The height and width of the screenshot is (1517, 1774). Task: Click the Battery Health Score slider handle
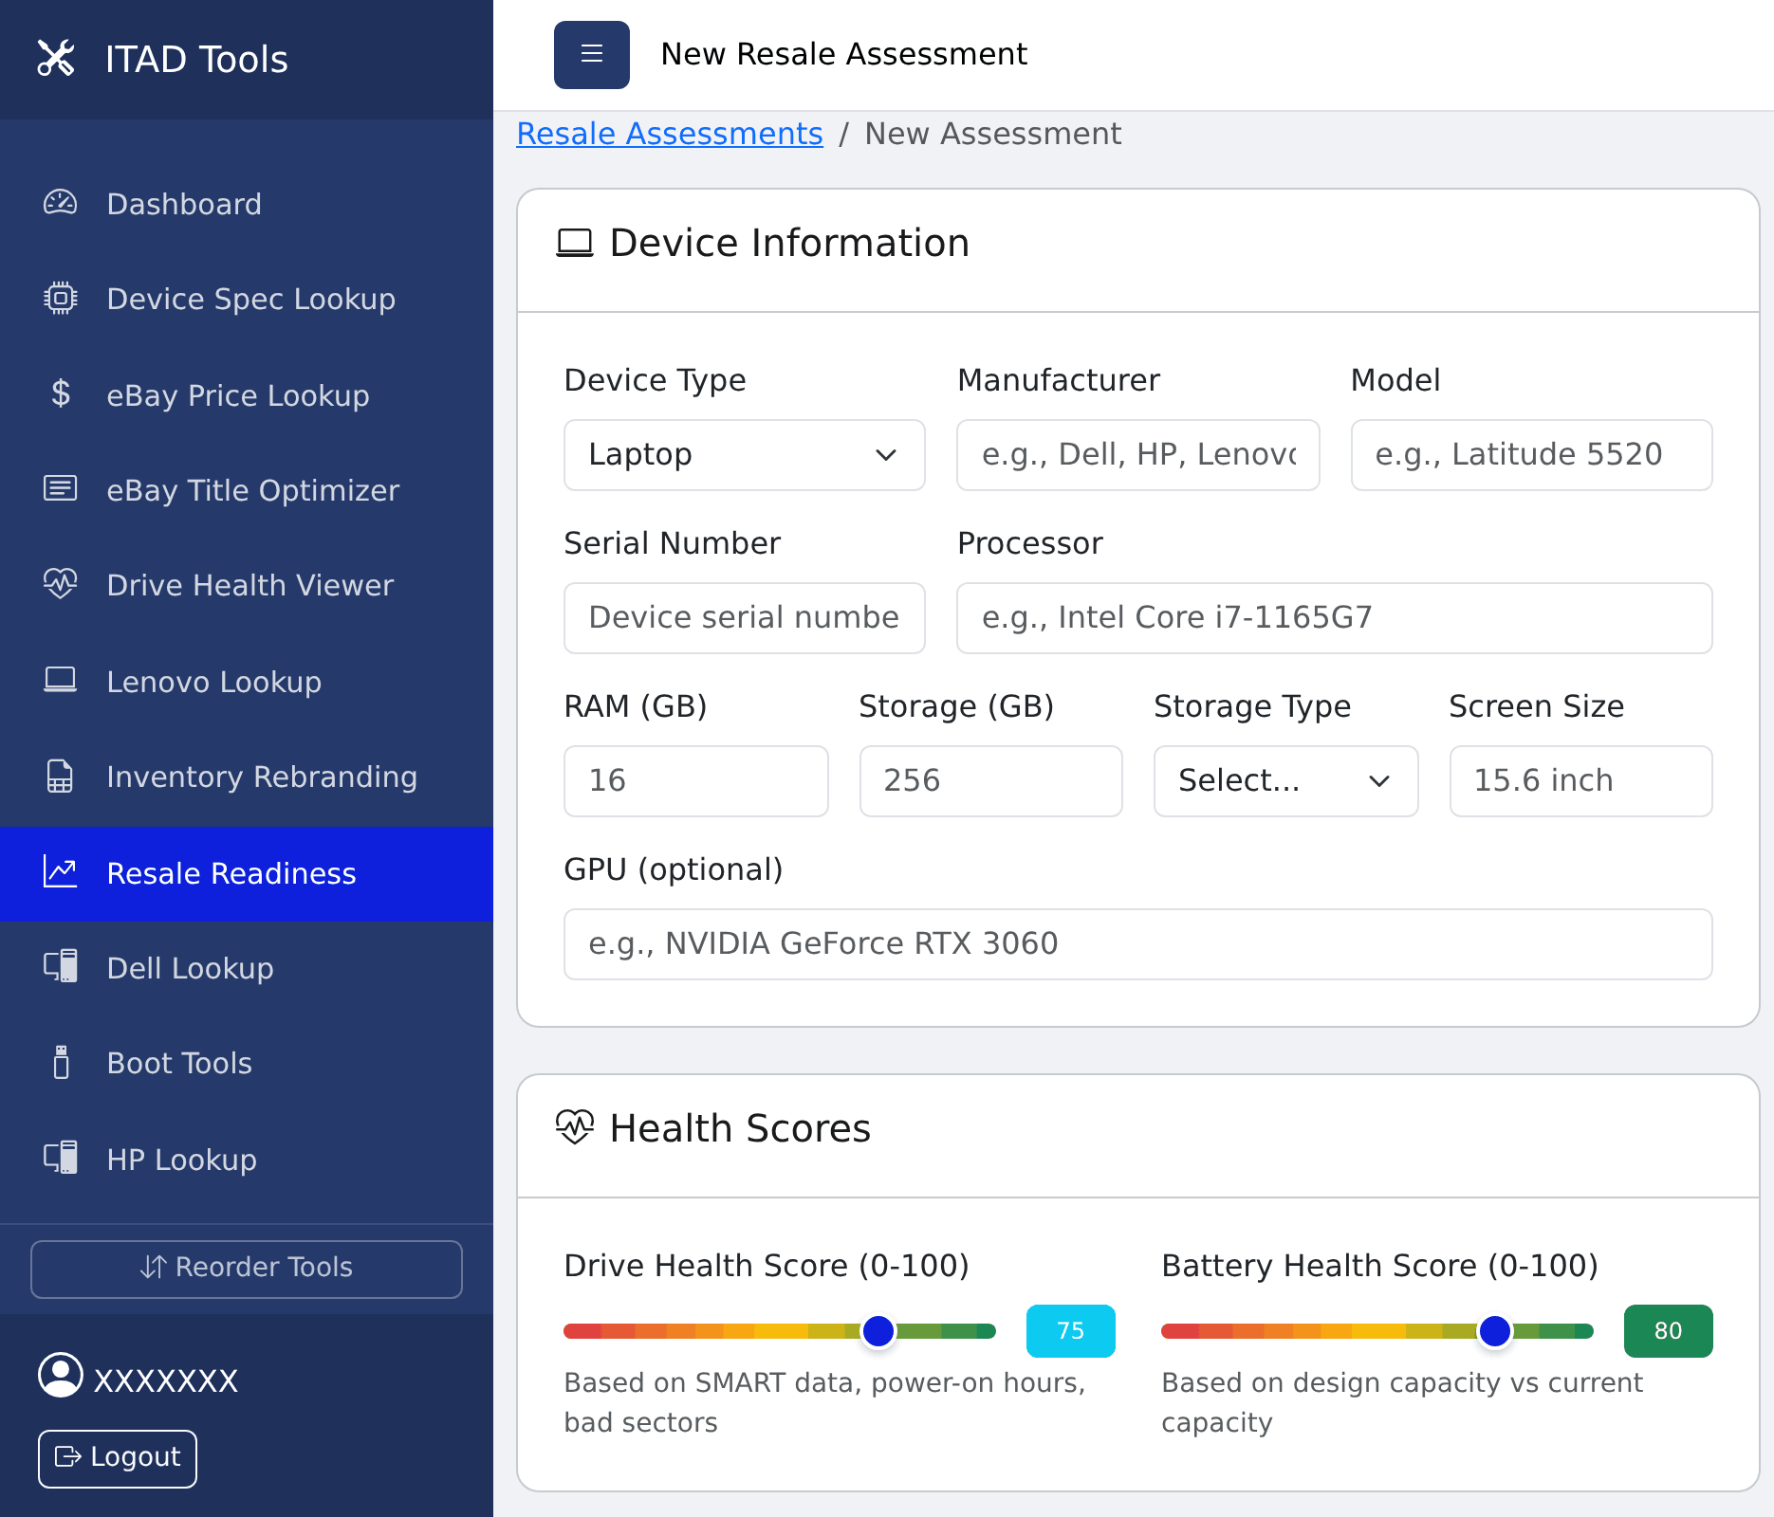coord(1495,1331)
